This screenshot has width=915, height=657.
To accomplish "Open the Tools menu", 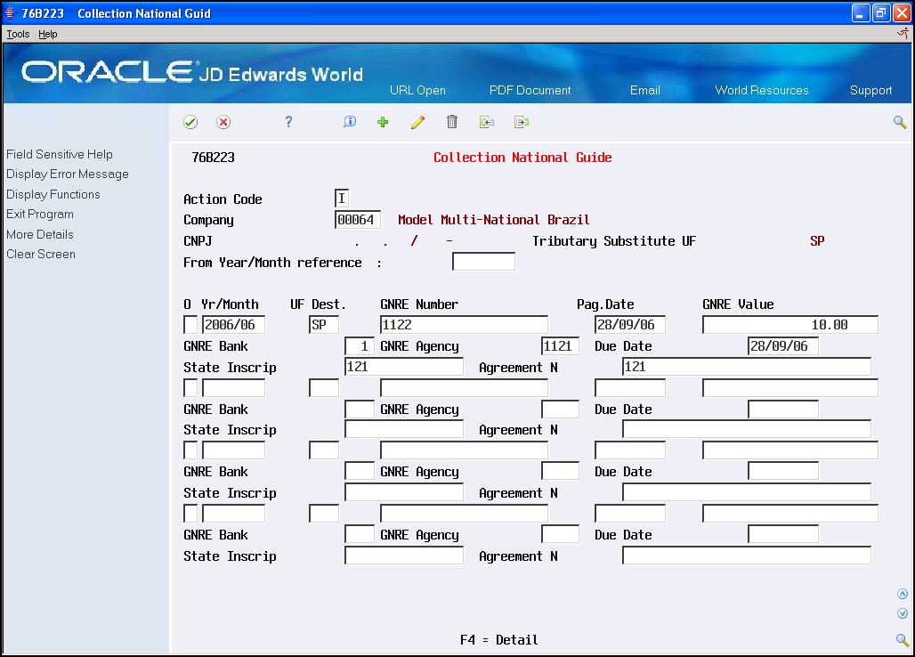I will point(18,34).
